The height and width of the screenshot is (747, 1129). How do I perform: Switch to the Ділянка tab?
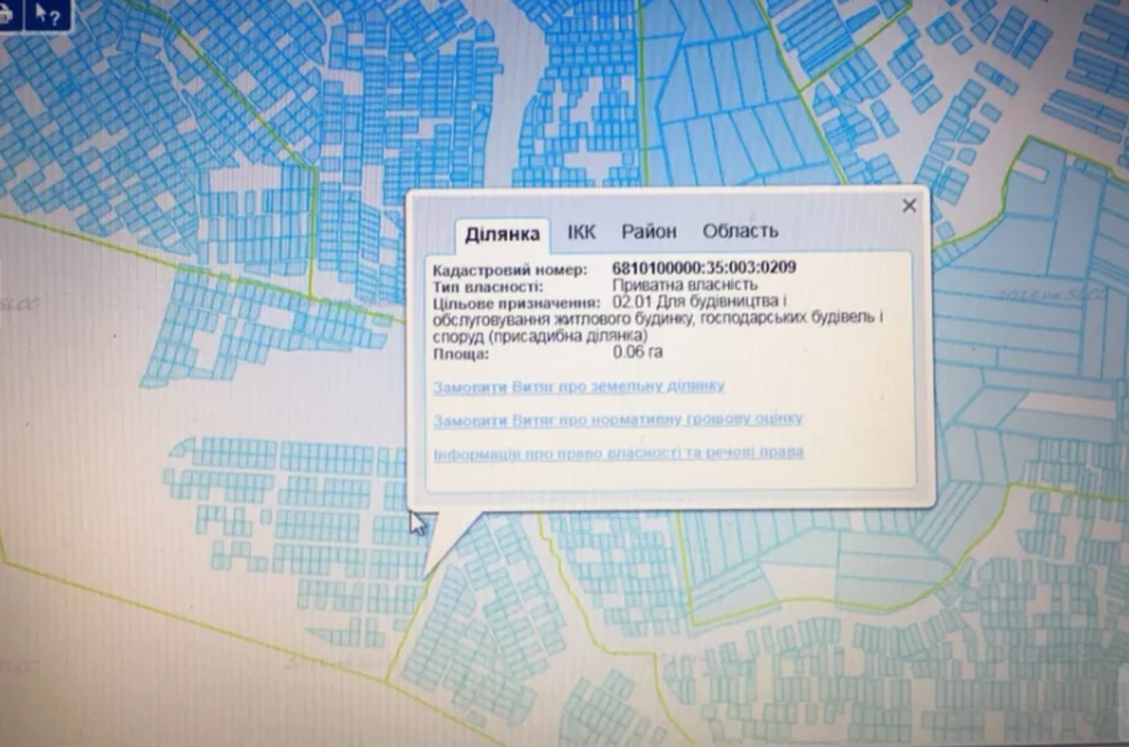pos(502,233)
